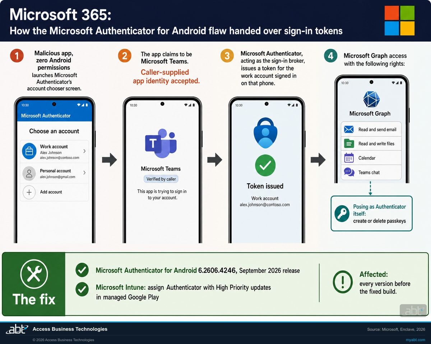Tap the Add account row
This screenshot has height=344, width=431.
(x=54, y=192)
